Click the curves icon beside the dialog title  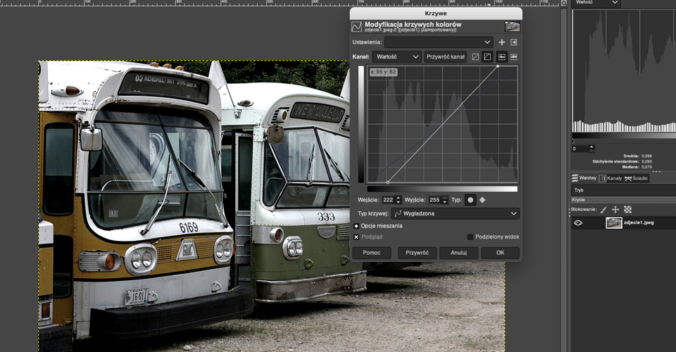pos(356,27)
